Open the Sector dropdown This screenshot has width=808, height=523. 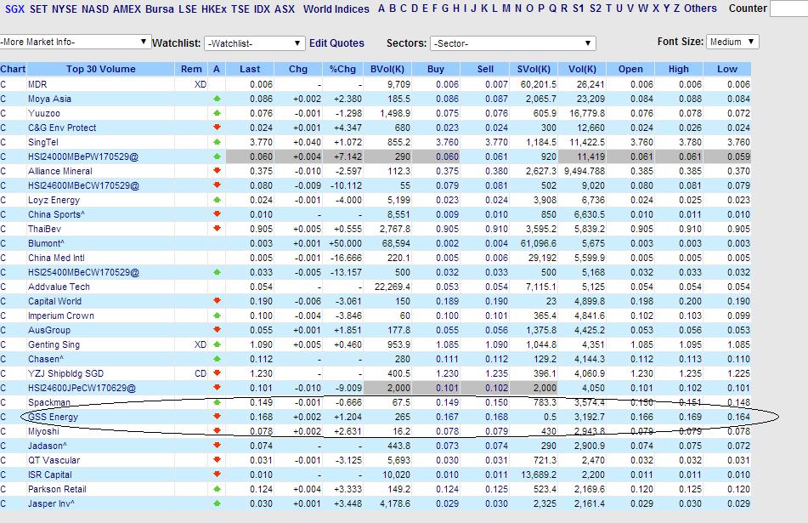coord(512,43)
